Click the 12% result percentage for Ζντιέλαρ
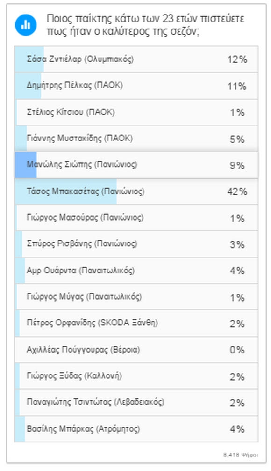 pyautogui.click(x=237, y=59)
